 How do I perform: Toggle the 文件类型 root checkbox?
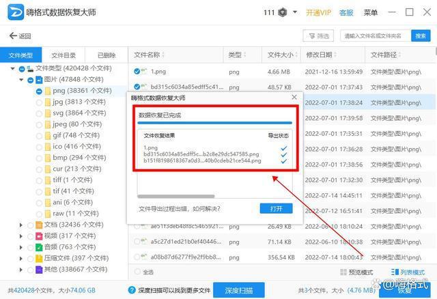(x=22, y=69)
